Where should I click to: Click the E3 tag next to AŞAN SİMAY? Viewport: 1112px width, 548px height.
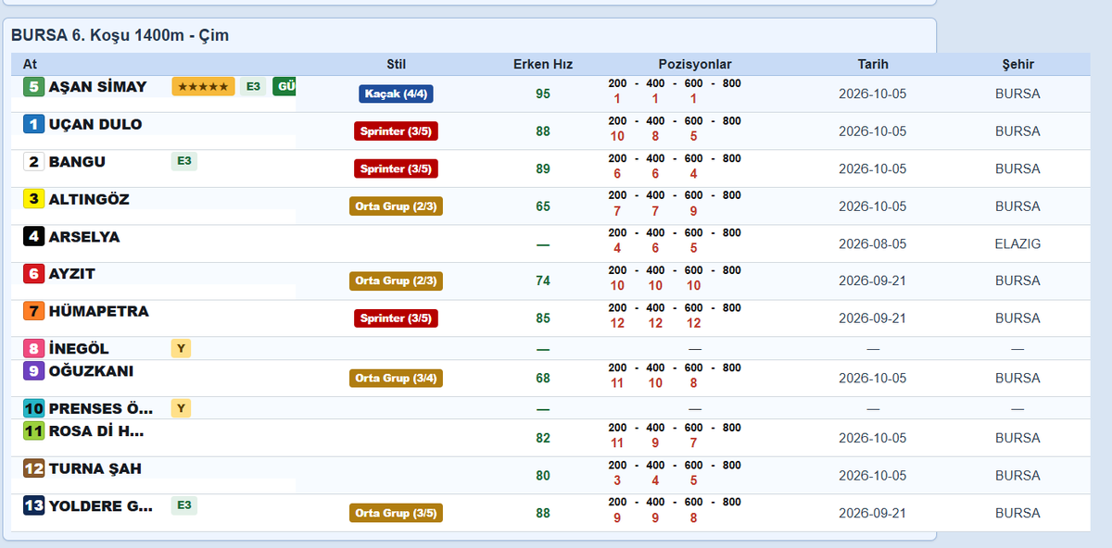pos(253,86)
